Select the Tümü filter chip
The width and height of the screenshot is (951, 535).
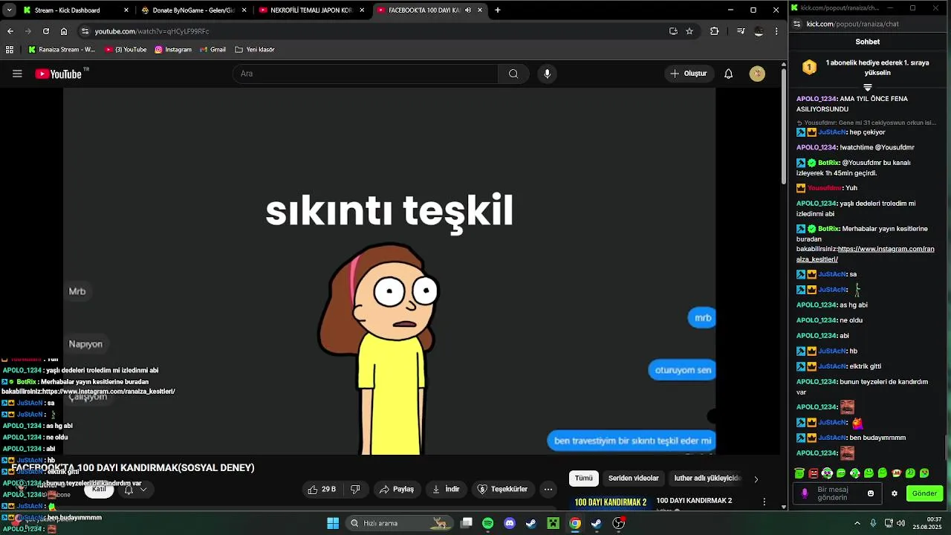tap(584, 479)
